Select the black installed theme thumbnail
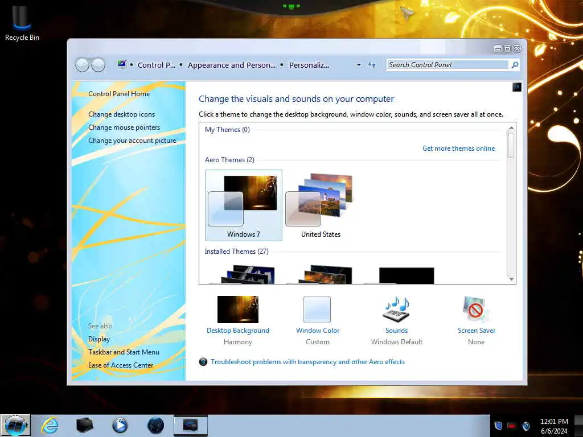 pyautogui.click(x=406, y=275)
